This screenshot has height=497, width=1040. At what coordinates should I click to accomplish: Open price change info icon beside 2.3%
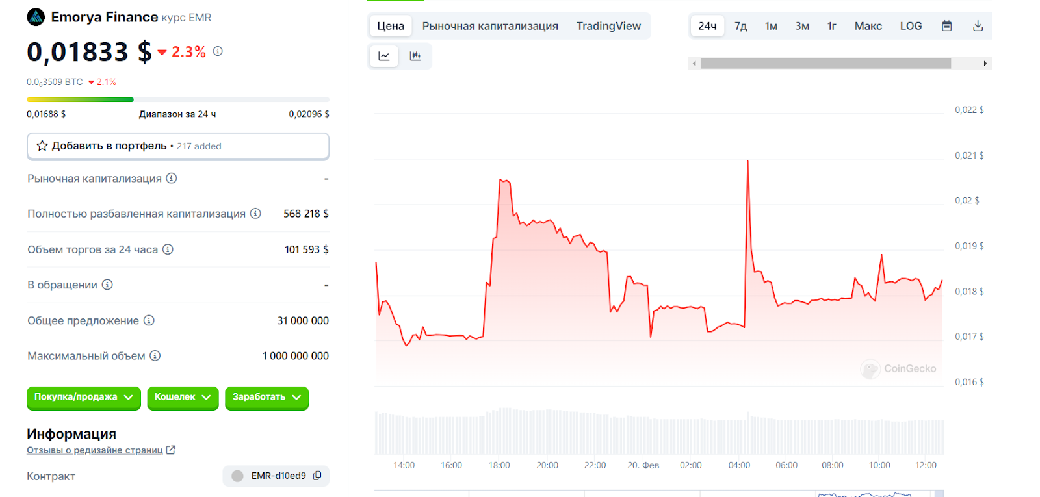tap(218, 51)
